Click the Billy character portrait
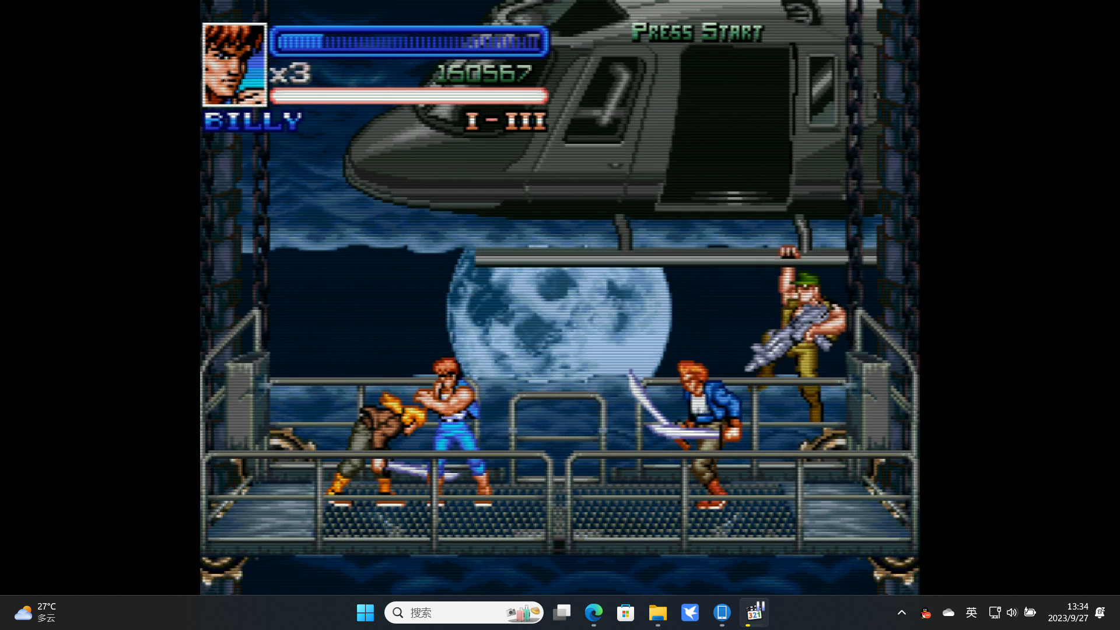 point(235,64)
